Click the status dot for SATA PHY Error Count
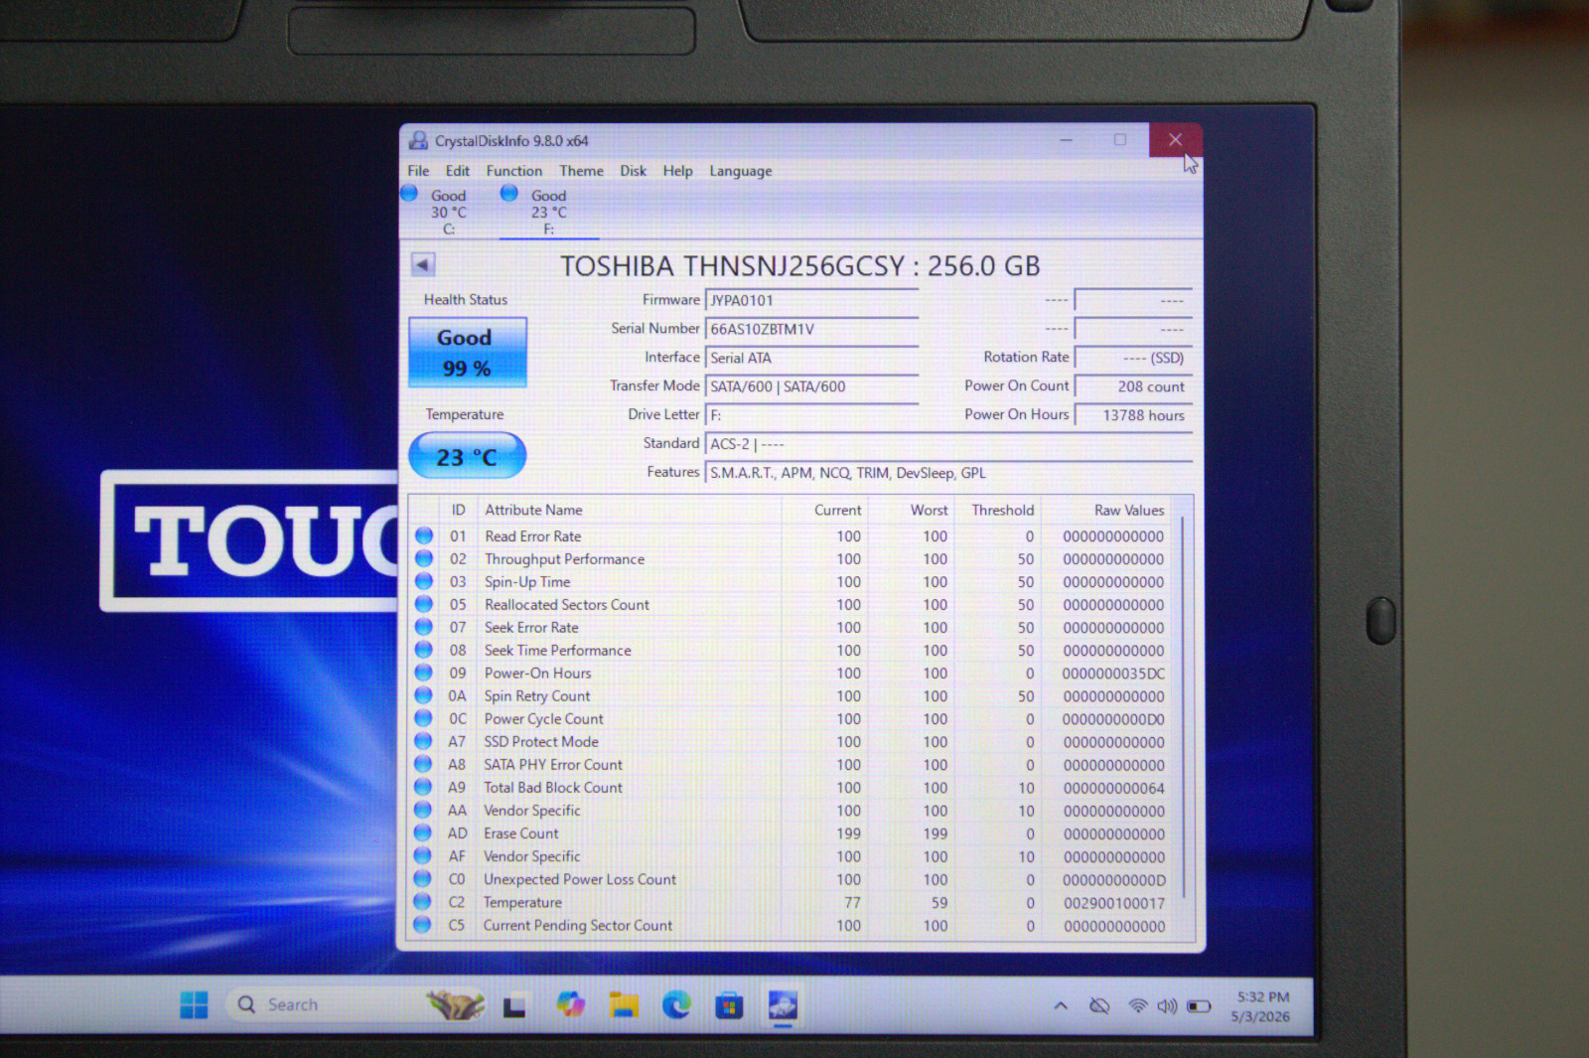This screenshot has width=1589, height=1058. click(423, 764)
